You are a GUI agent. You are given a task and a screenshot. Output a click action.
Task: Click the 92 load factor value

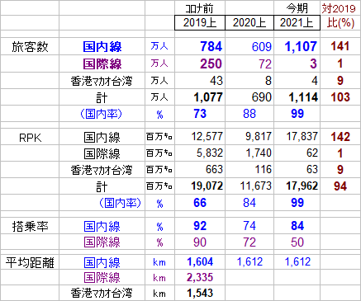(200, 226)
